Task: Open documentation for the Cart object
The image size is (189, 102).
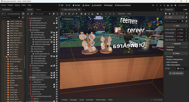Action: click(187, 17)
